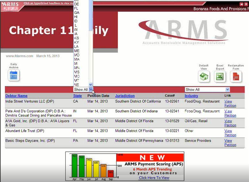The height and width of the screenshot is (182, 249).
Task: Choose DE from the state list
Action: pos(76,4)
